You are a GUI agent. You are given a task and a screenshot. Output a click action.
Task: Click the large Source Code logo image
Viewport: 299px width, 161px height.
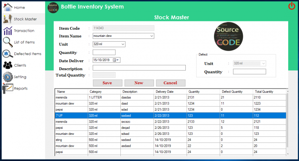point(228,36)
